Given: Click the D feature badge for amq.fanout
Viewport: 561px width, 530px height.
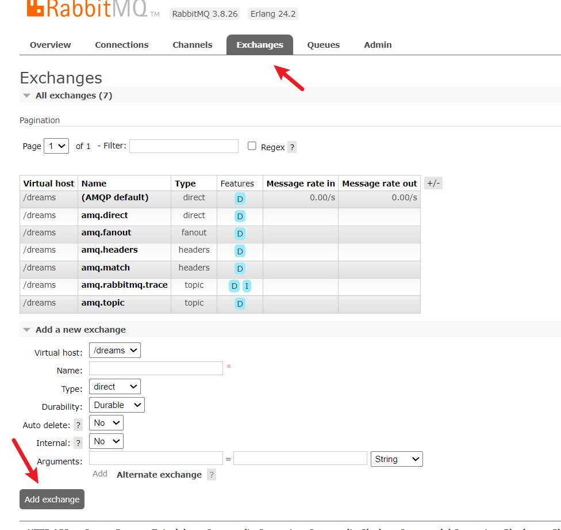Looking at the screenshot, I should click(240, 234).
